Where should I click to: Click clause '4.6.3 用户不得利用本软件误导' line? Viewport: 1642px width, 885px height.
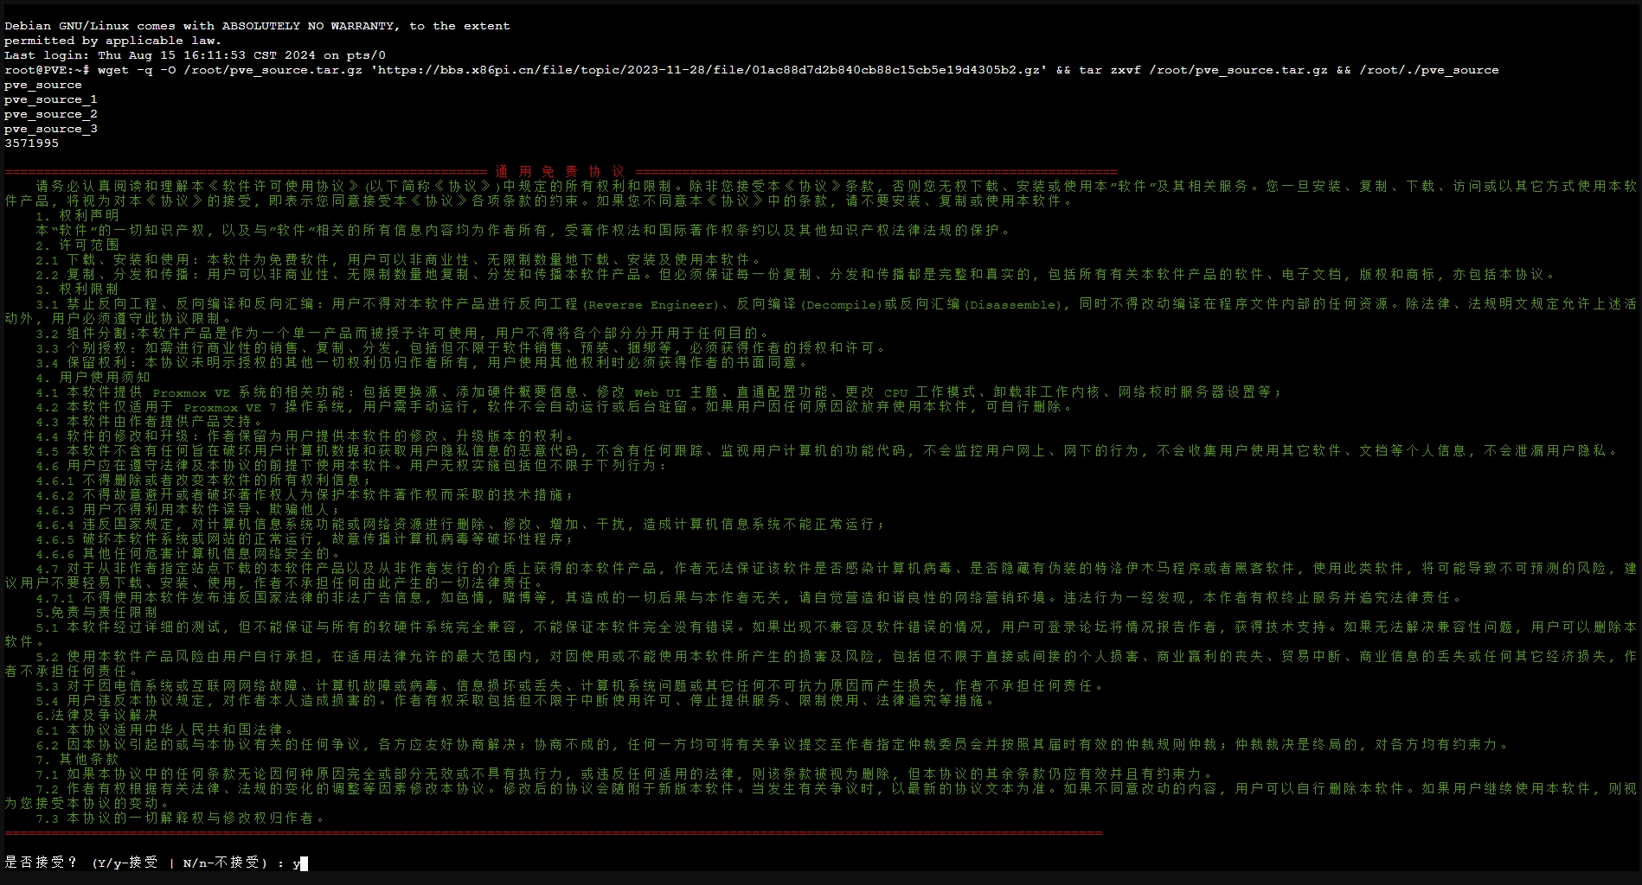point(189,510)
